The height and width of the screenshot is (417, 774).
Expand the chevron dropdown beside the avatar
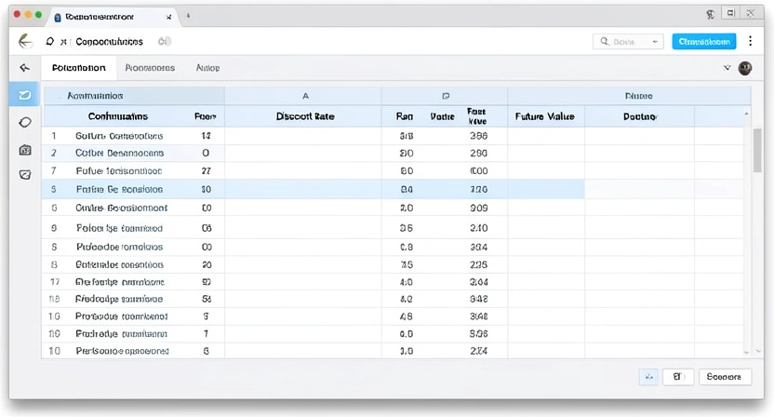[727, 68]
